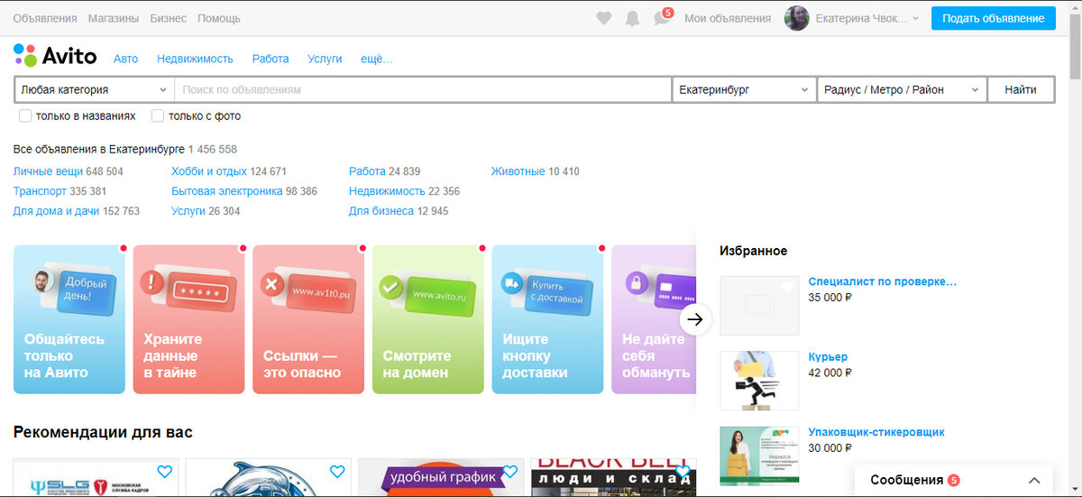Open 'Хобби и отдых' category link

209,171
